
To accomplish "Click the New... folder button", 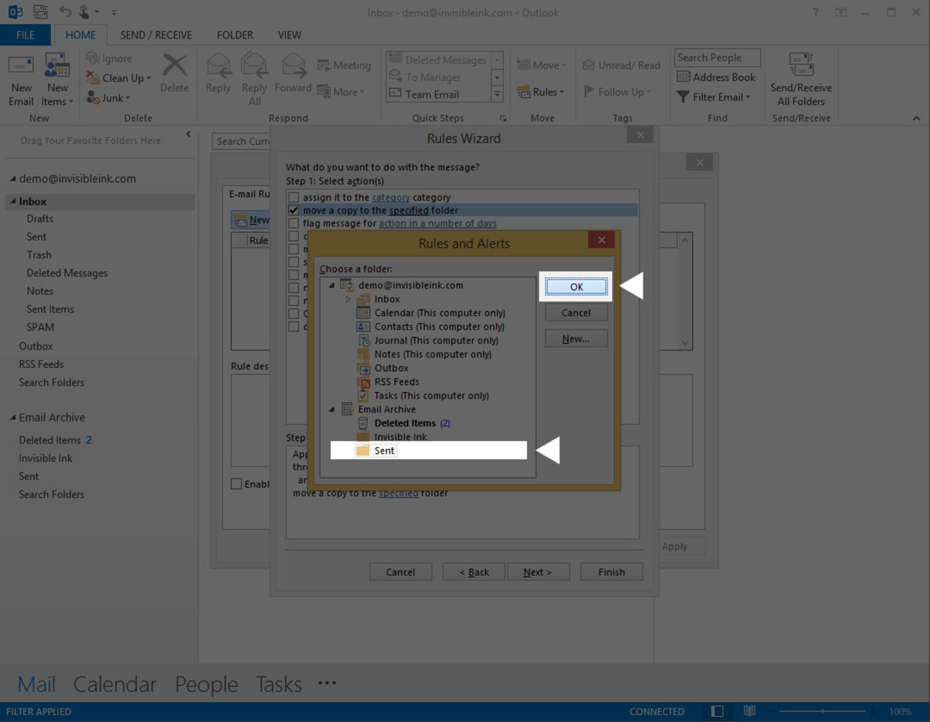I will 576,339.
